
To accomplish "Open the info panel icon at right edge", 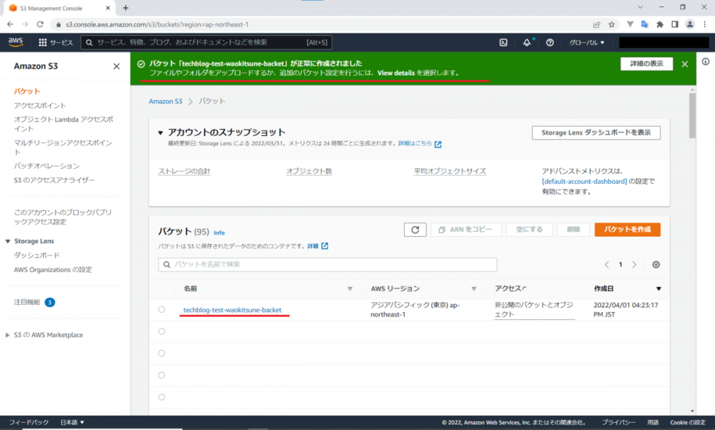I will 706,62.
